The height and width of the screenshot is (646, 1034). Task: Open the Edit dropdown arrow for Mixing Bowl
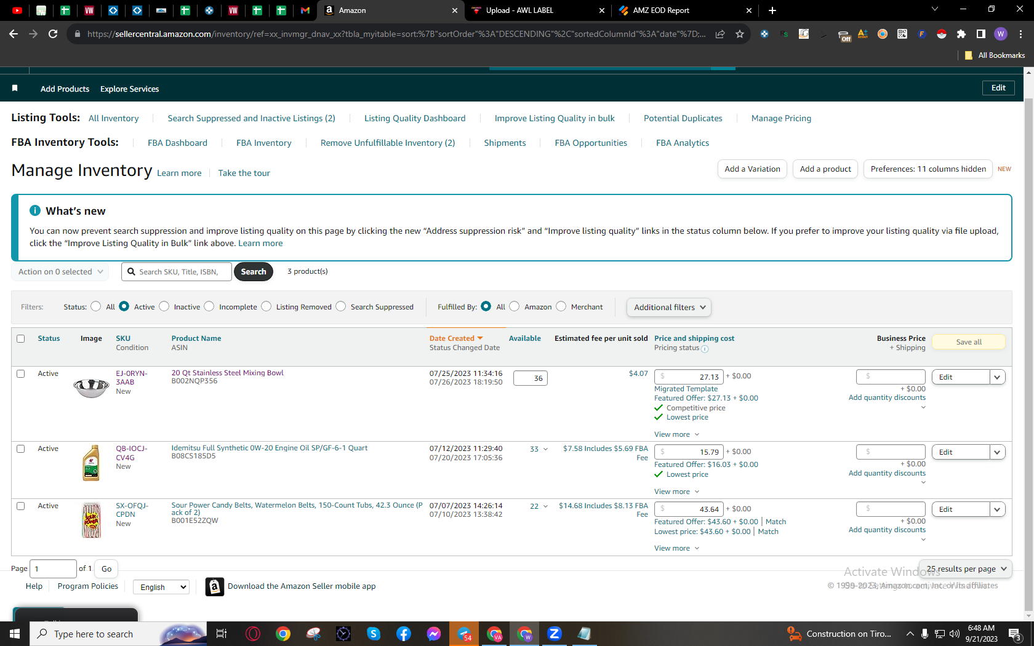(998, 377)
